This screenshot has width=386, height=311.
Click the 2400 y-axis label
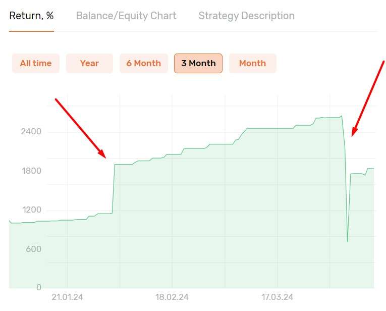(x=31, y=131)
